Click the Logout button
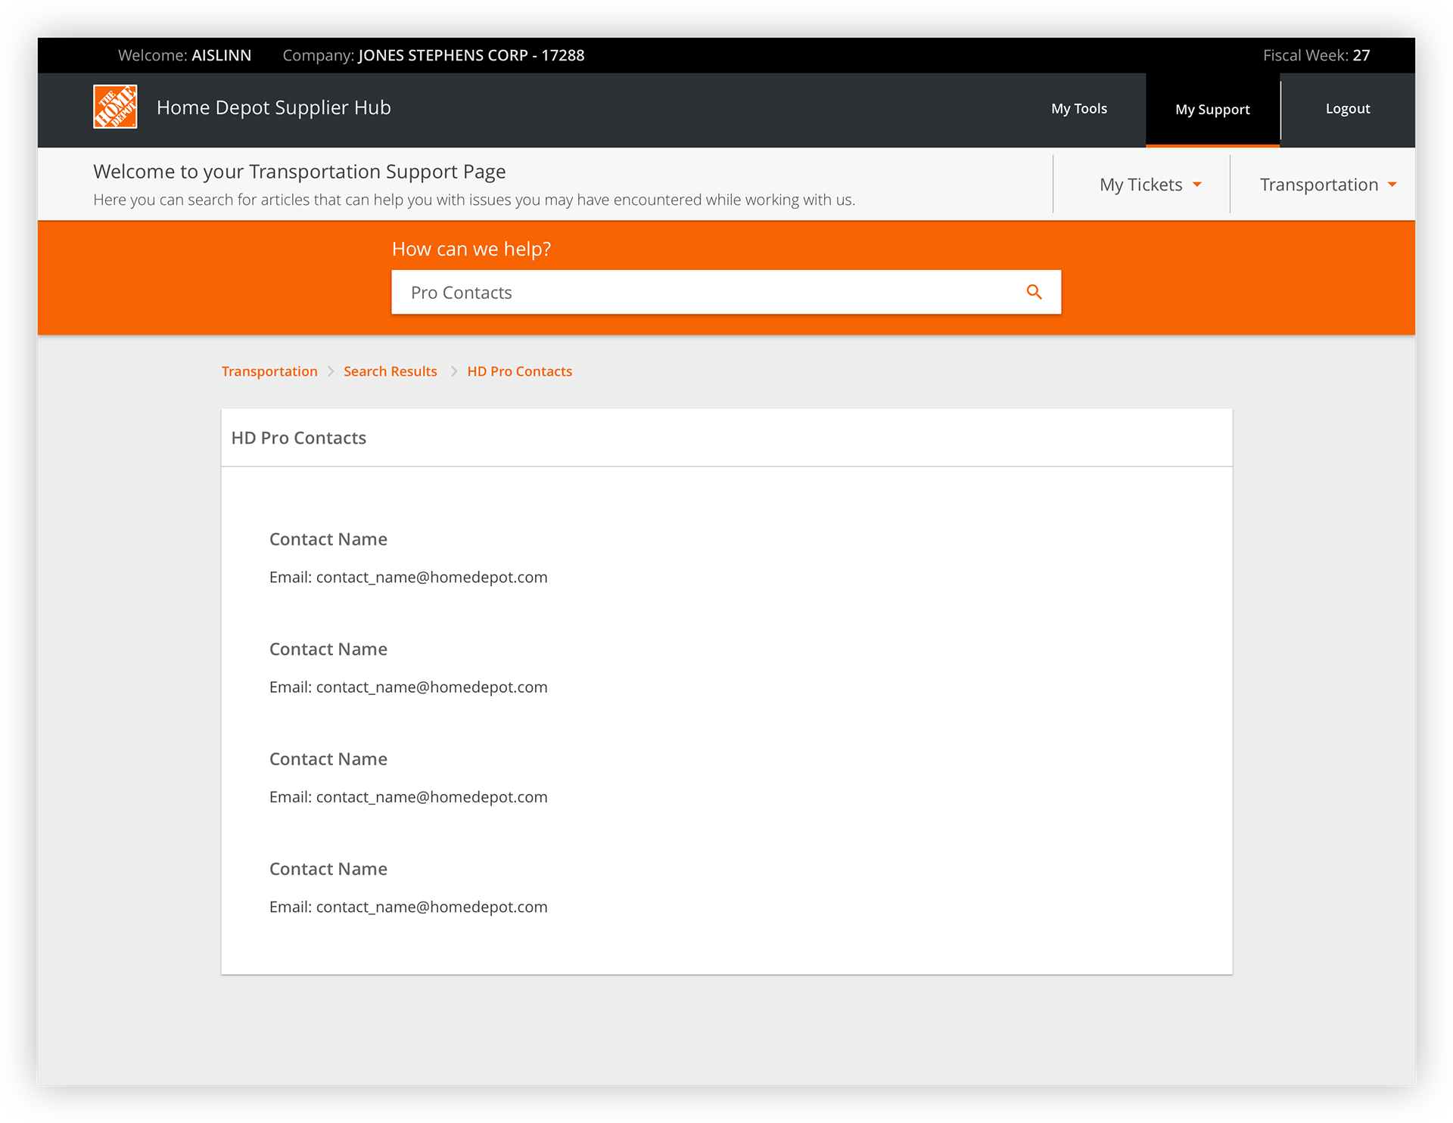The image size is (1453, 1123). tap(1348, 109)
